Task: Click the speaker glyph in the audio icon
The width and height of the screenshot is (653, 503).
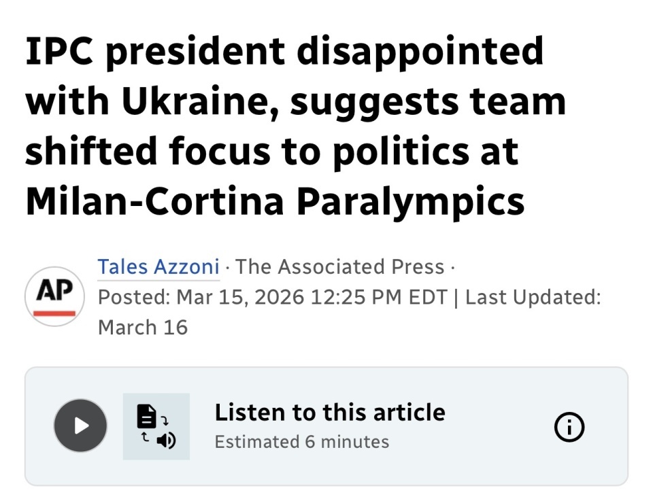Action: pyautogui.click(x=165, y=440)
